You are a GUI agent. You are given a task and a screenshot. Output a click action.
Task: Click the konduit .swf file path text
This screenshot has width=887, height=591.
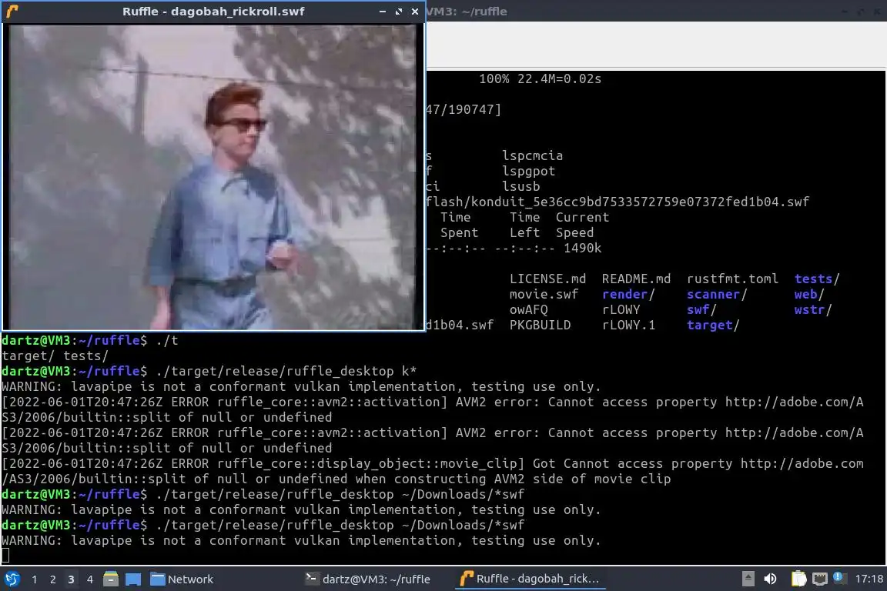(618, 202)
